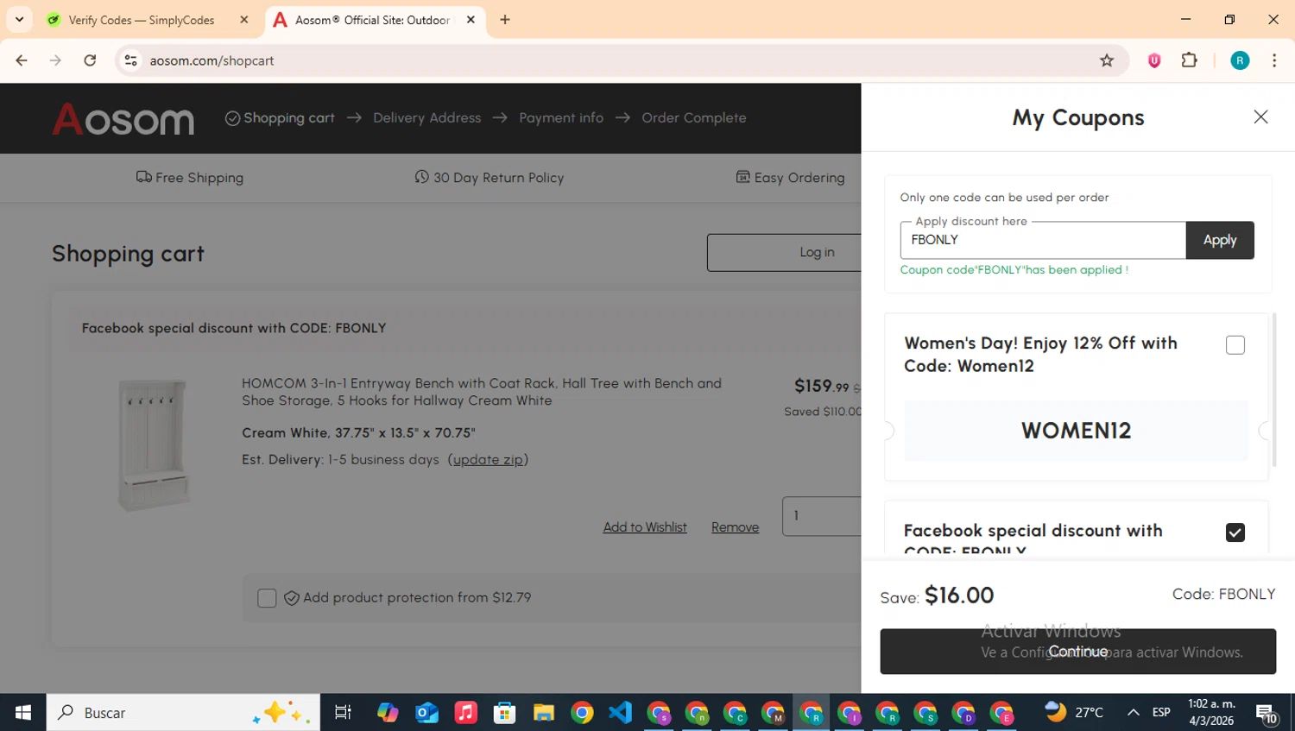The width and height of the screenshot is (1295, 731).
Task: Click the Buscar taskbar search box
Action: point(183,713)
